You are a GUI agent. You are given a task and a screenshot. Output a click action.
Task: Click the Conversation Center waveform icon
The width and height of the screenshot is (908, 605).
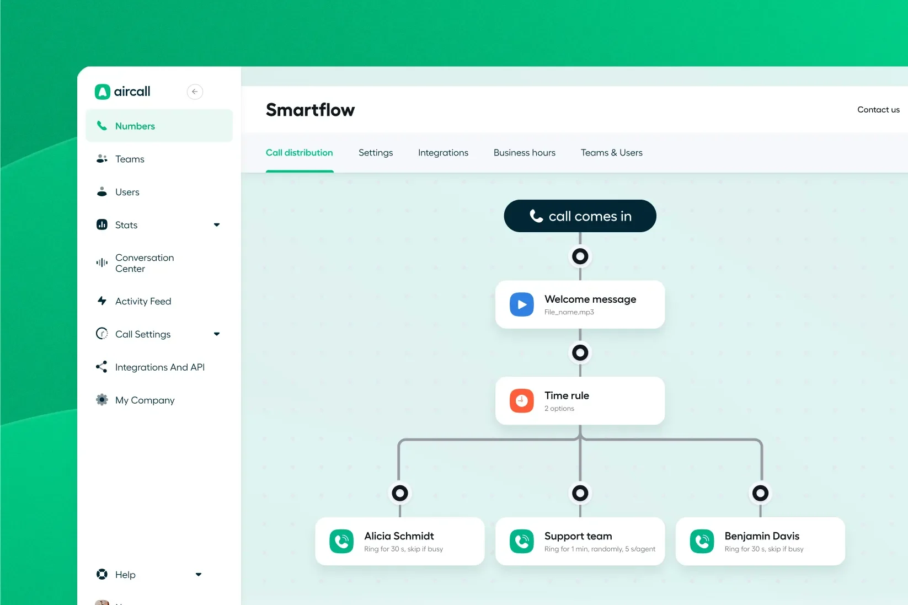[x=102, y=263]
